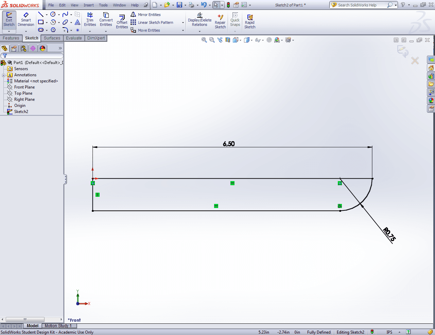The height and width of the screenshot is (335, 435).
Task: Click Linear Sketch Pattern
Action: [x=152, y=22]
